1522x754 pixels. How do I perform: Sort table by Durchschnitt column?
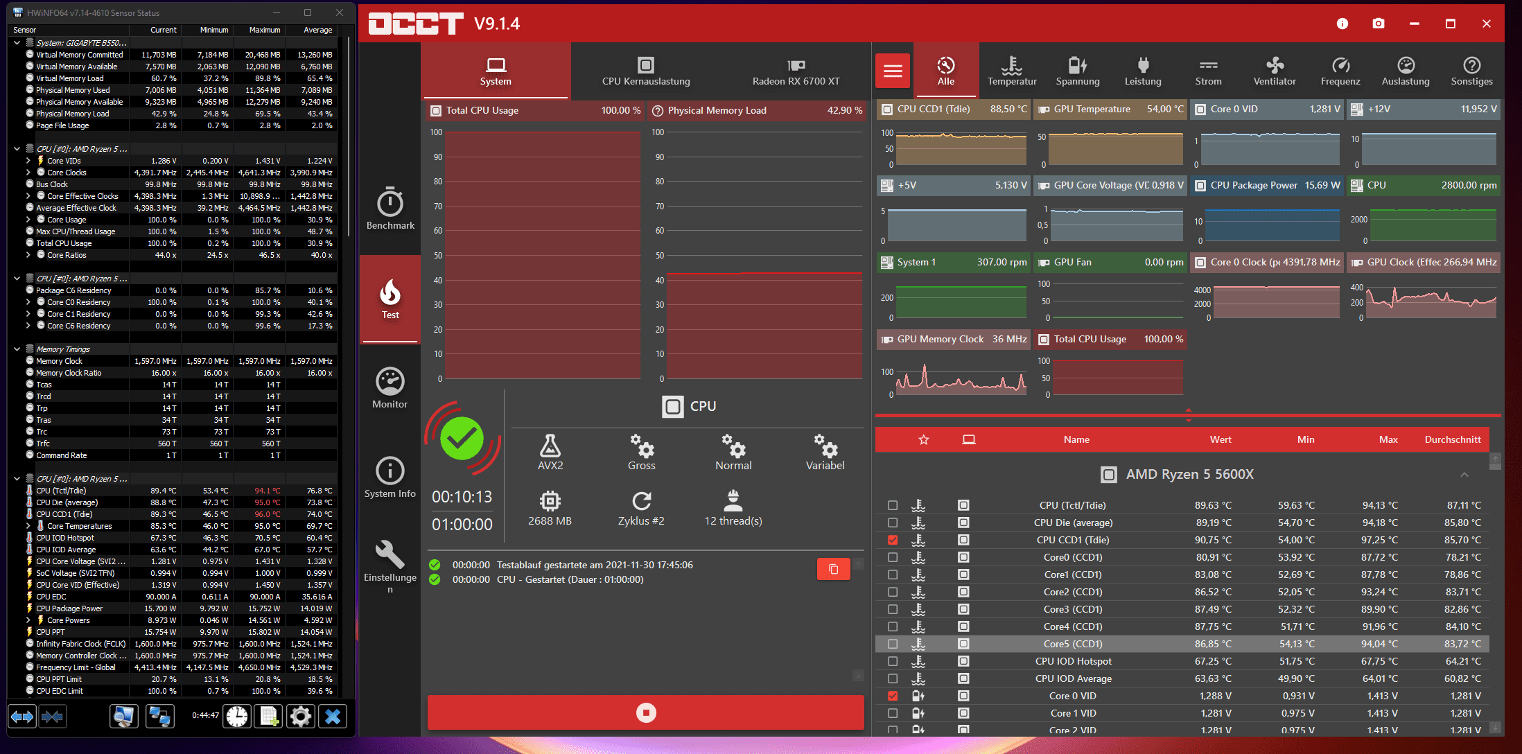tap(1453, 439)
